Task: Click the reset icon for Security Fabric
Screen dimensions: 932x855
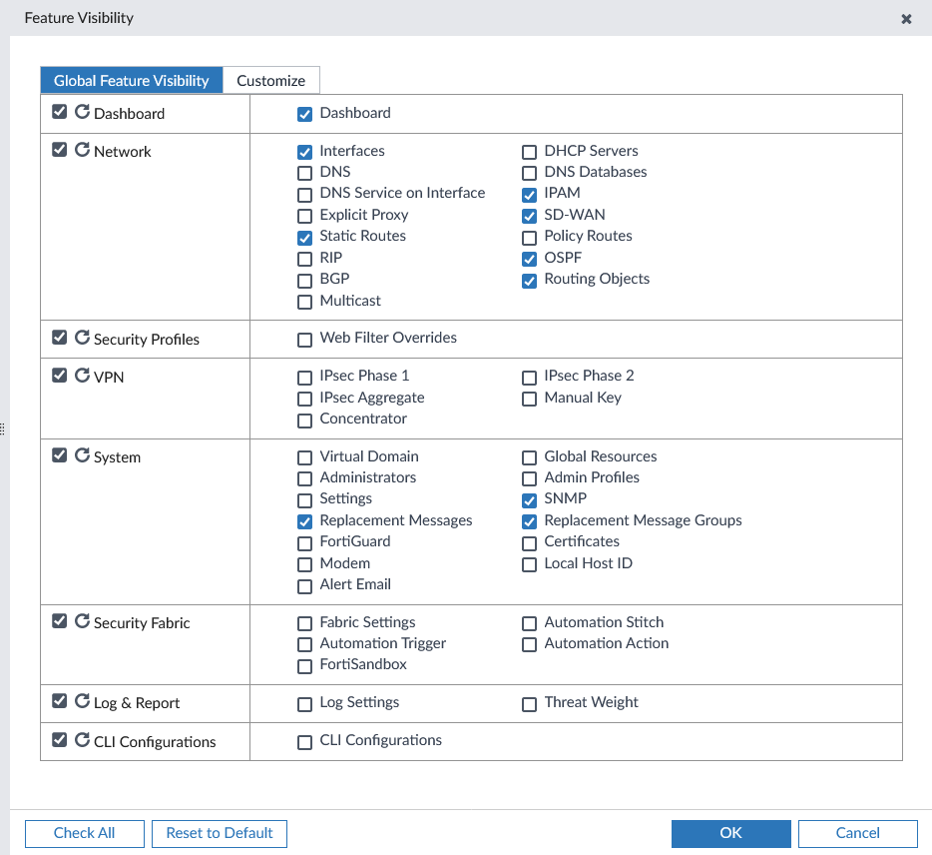Action: (x=82, y=621)
